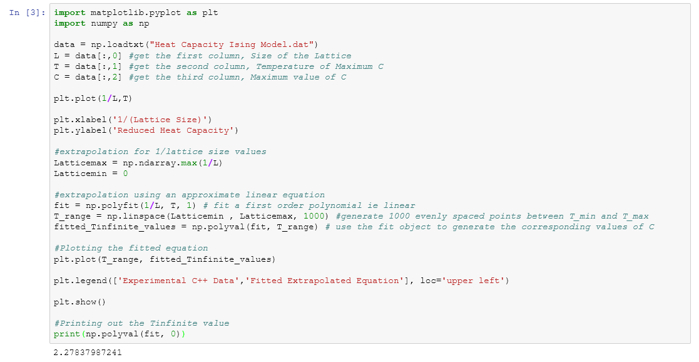Viewport: 699px width, 362px height.
Task: Place cursor on the Latticemin = 0 line
Action: [91, 173]
